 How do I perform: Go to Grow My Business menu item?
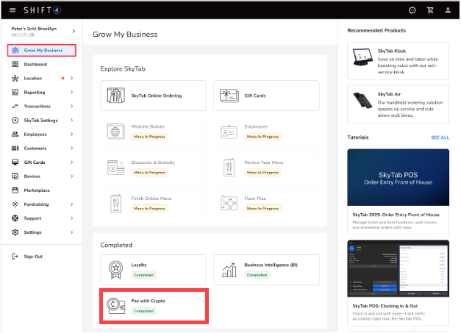coord(43,51)
